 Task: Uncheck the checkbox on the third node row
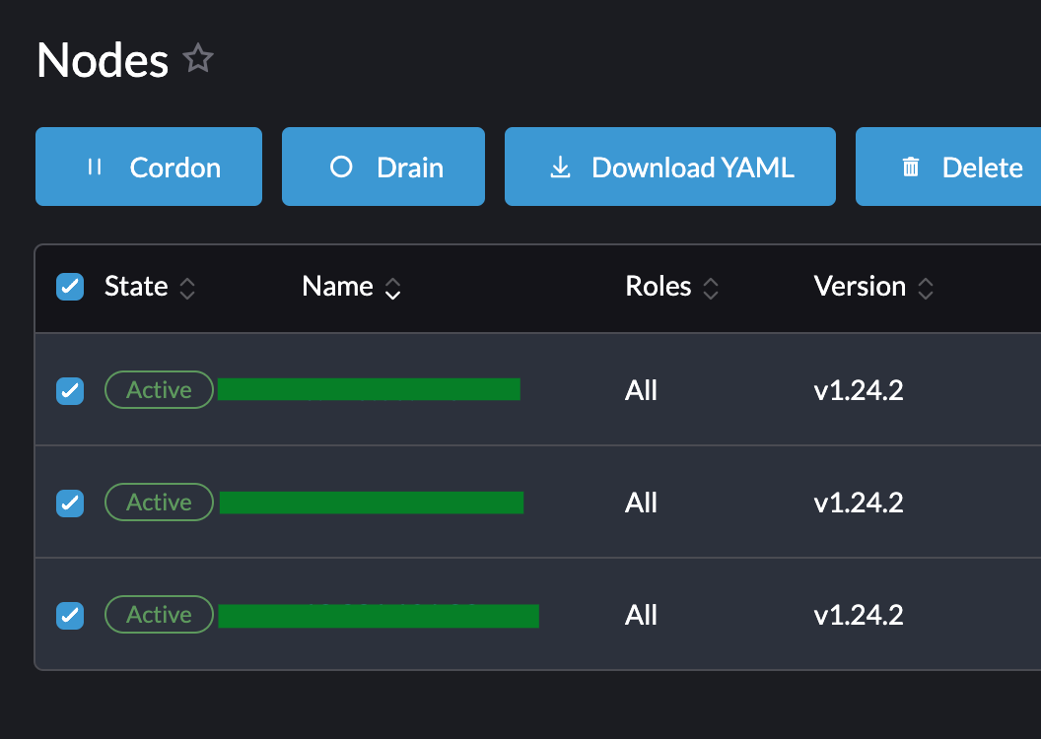pyautogui.click(x=70, y=615)
